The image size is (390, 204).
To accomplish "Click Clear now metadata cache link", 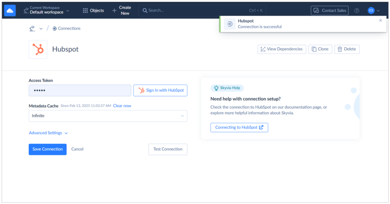I will [x=122, y=106].
